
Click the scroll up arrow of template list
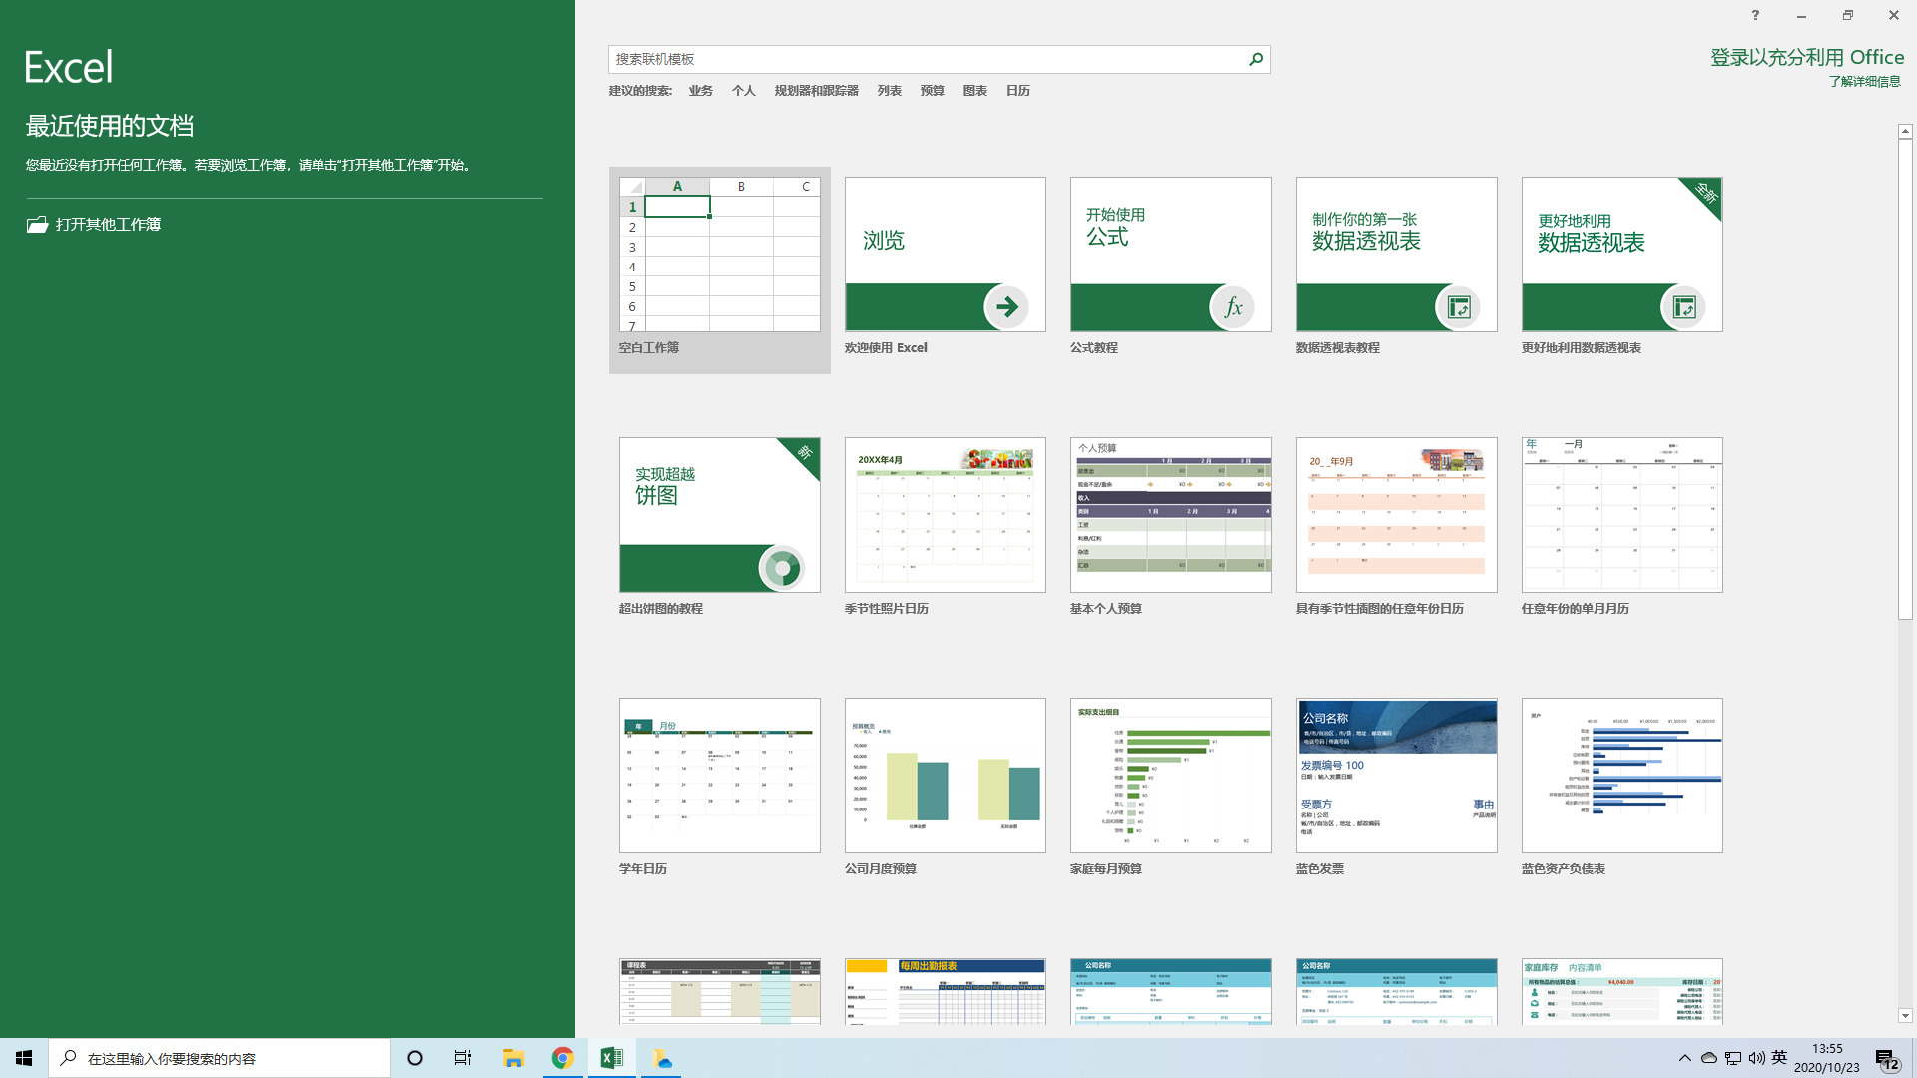1905,131
